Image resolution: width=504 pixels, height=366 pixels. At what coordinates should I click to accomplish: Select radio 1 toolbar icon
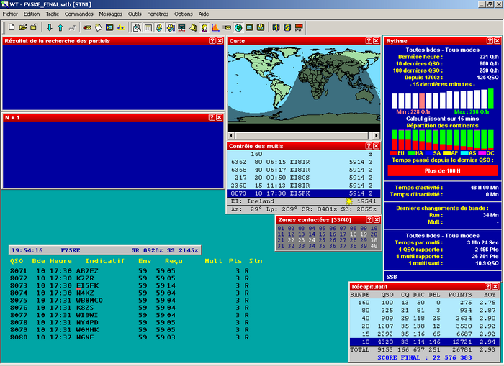click(x=276, y=27)
